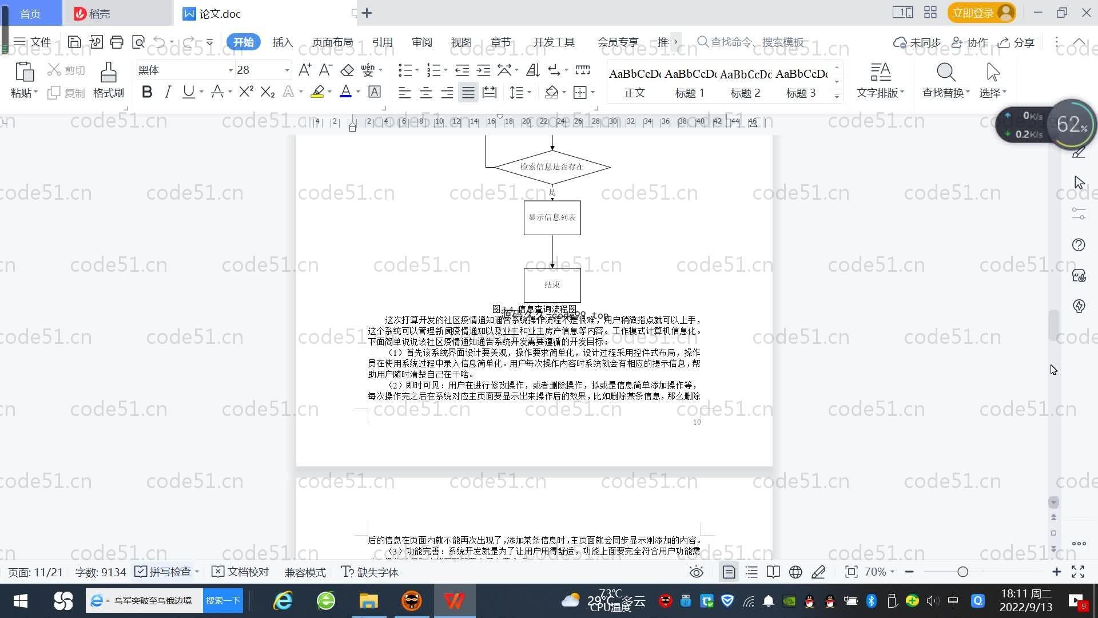Image resolution: width=1098 pixels, height=618 pixels.
Task: Toggle strikethrough text button
Action: [217, 92]
